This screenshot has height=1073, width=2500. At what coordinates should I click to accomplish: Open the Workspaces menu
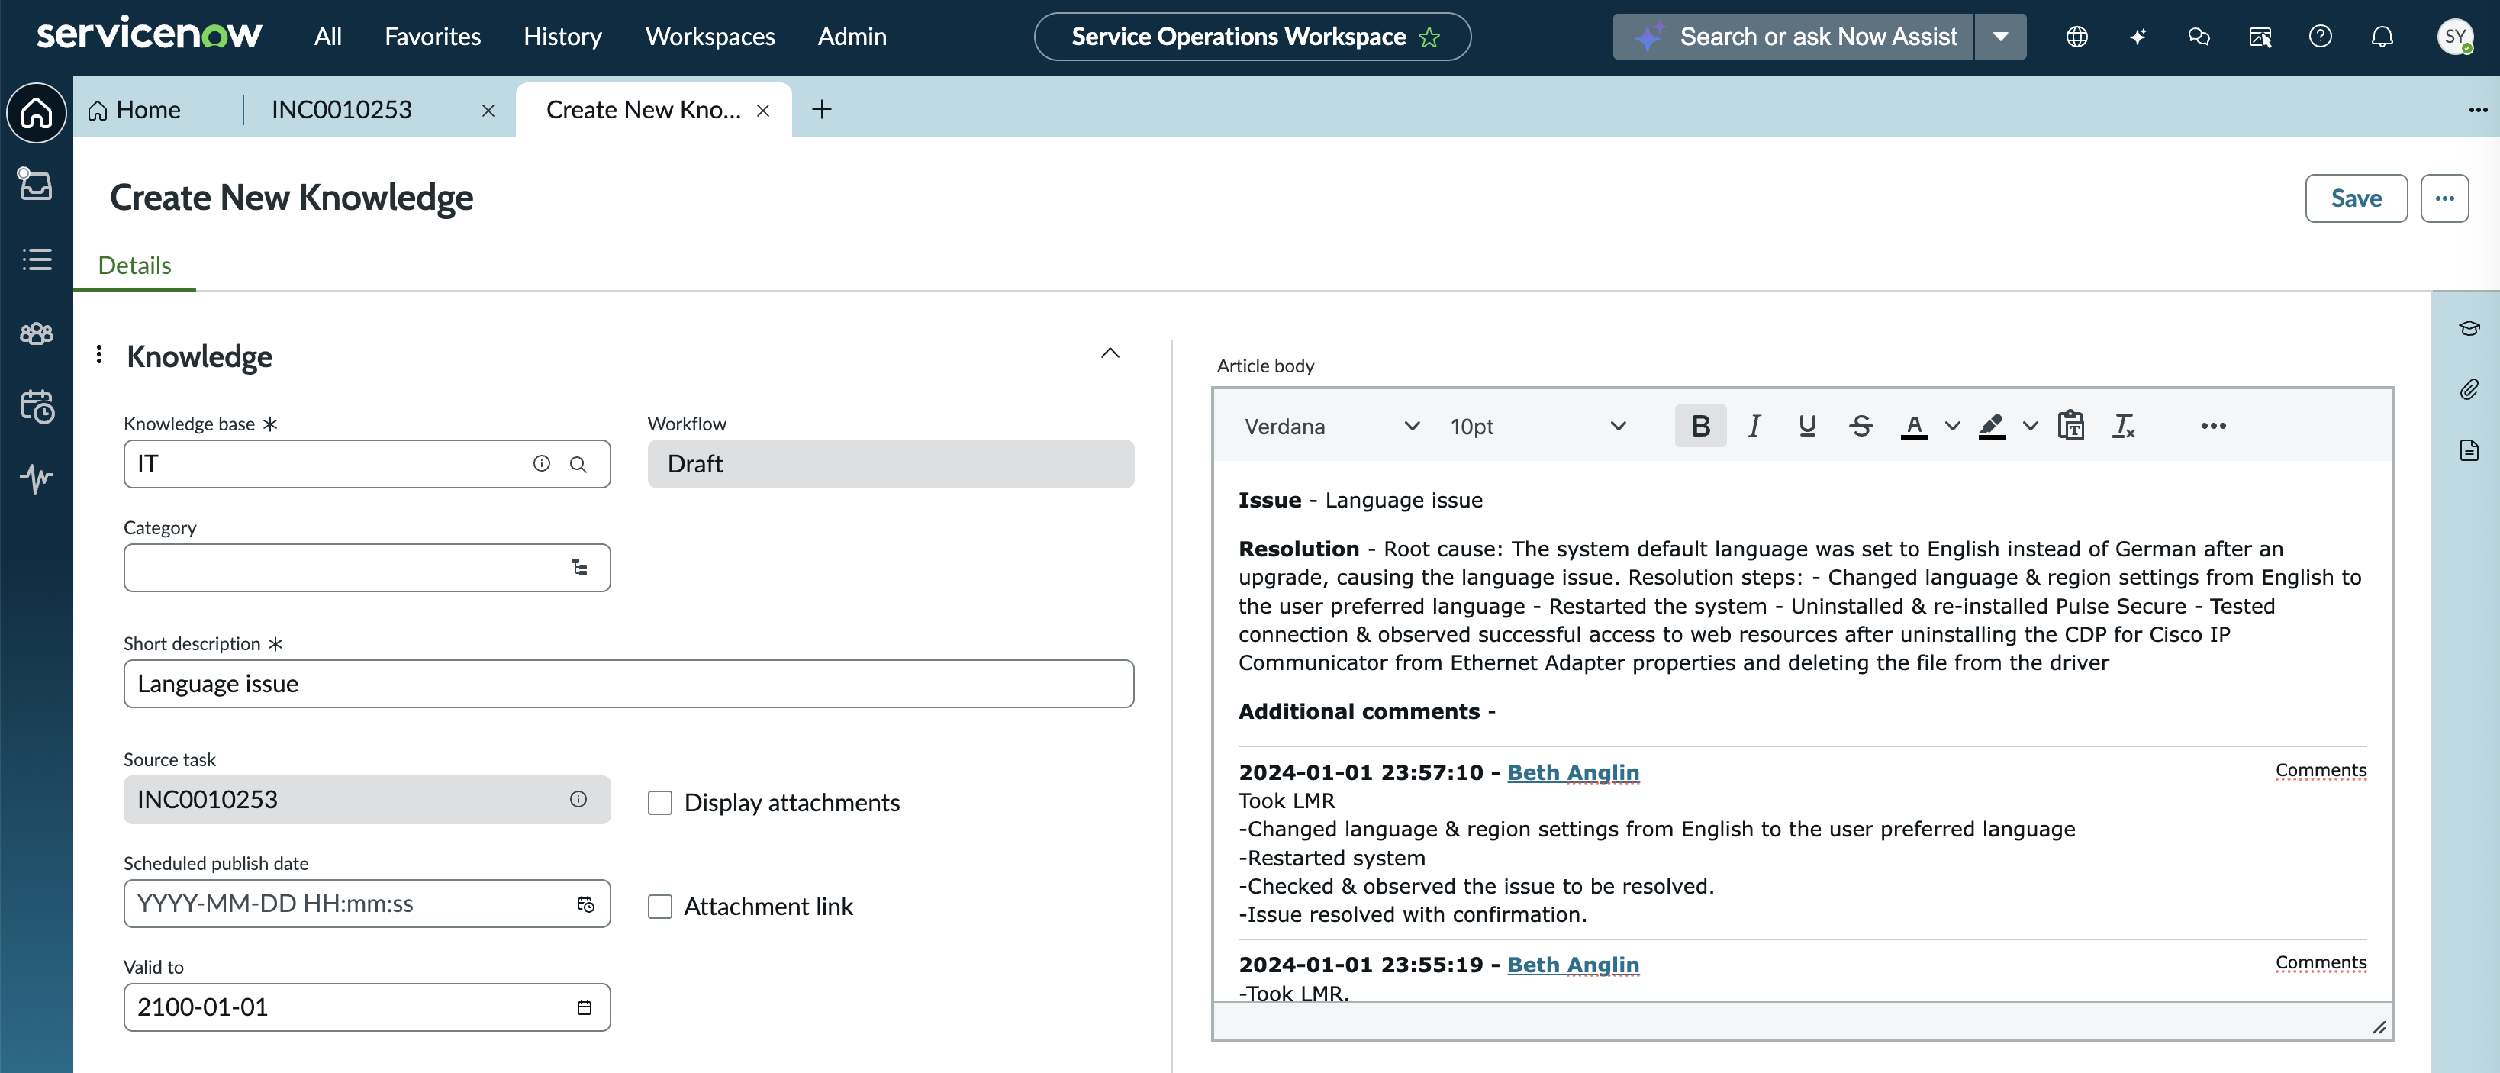click(x=710, y=37)
